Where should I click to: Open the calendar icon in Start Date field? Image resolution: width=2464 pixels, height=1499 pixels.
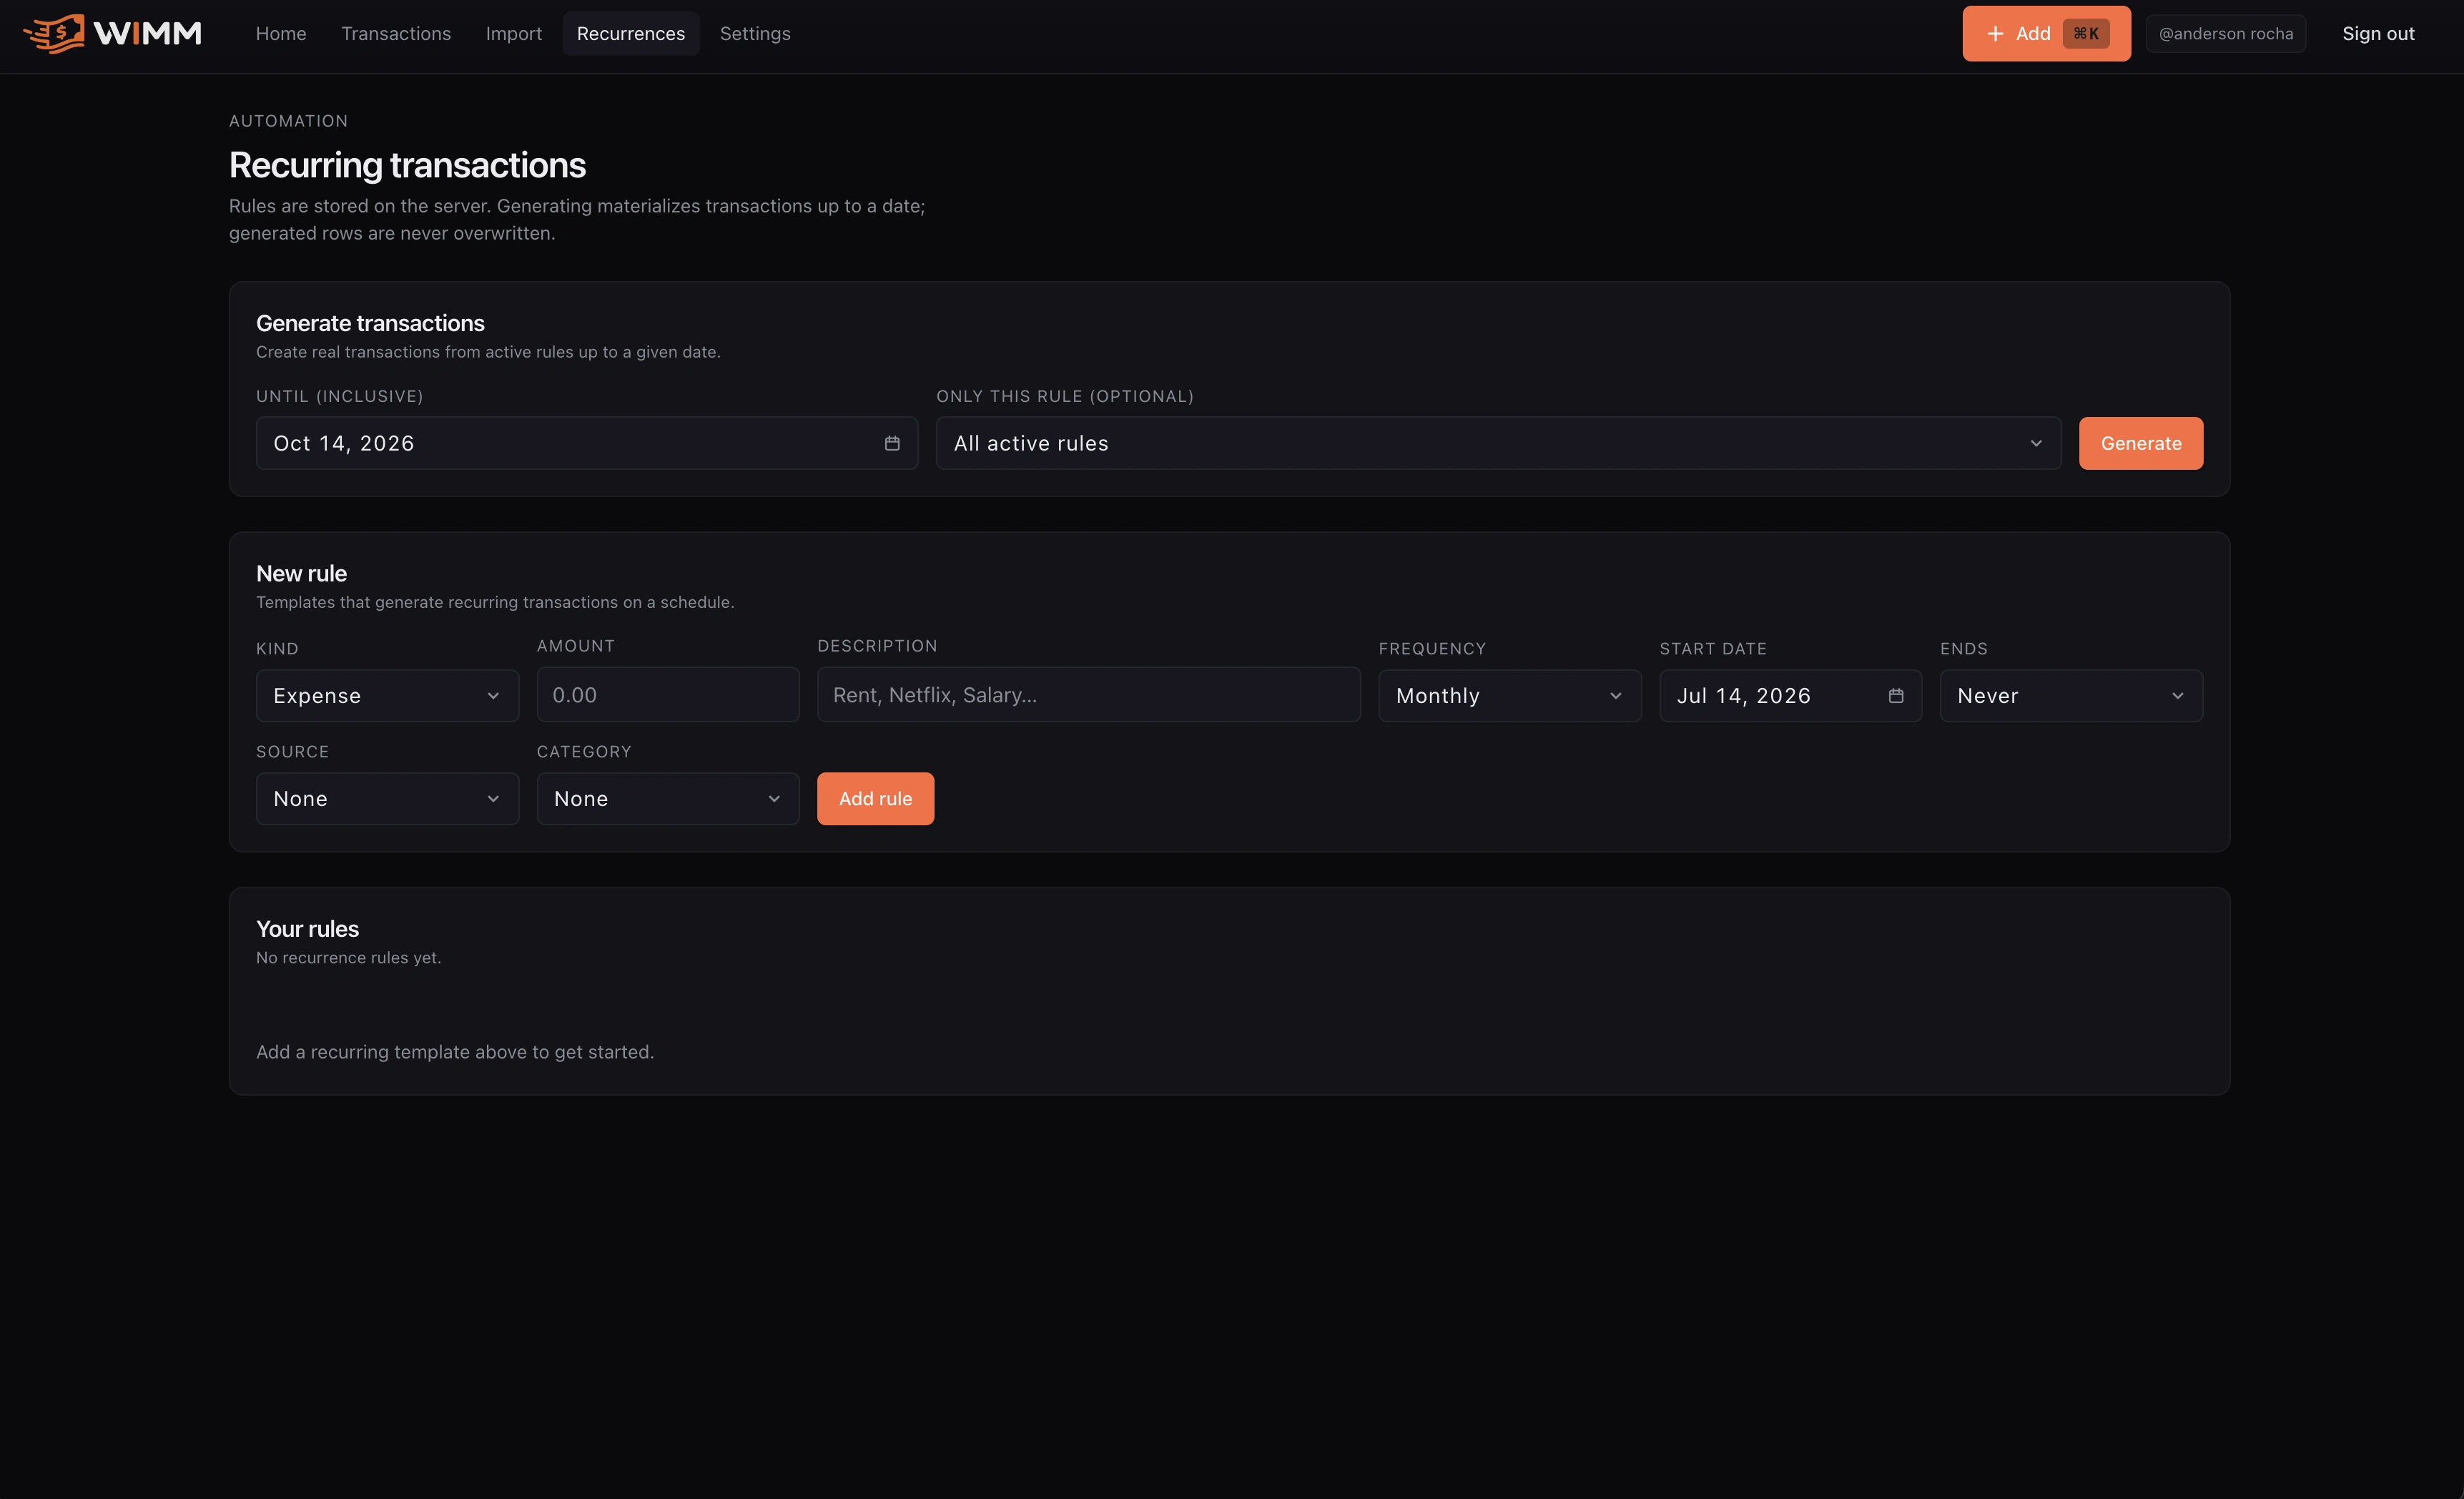(1895, 695)
